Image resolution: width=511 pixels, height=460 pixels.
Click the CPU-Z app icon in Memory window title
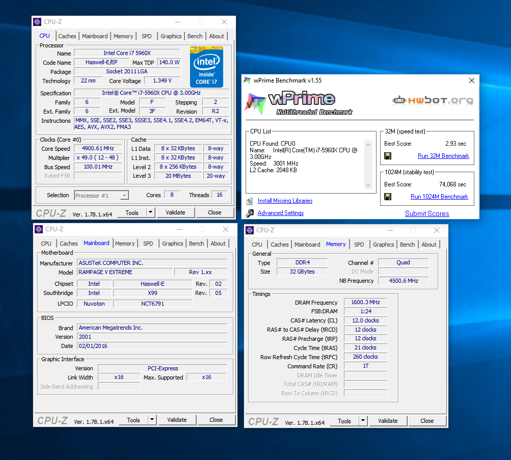[250, 230]
